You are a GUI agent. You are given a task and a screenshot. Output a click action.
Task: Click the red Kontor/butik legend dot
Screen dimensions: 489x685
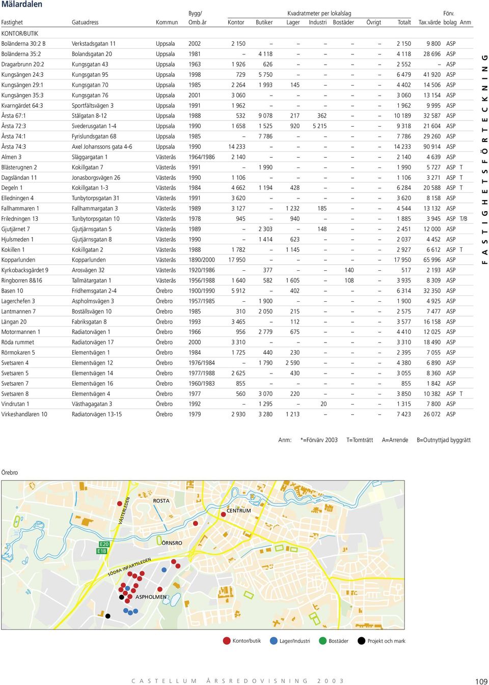tap(227, 641)
